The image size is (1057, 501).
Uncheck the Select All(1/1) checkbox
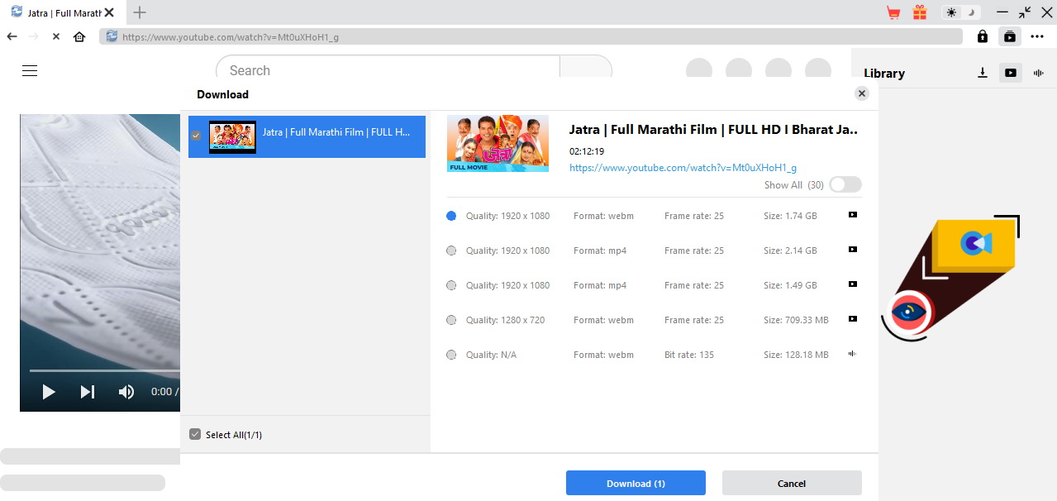[195, 434]
